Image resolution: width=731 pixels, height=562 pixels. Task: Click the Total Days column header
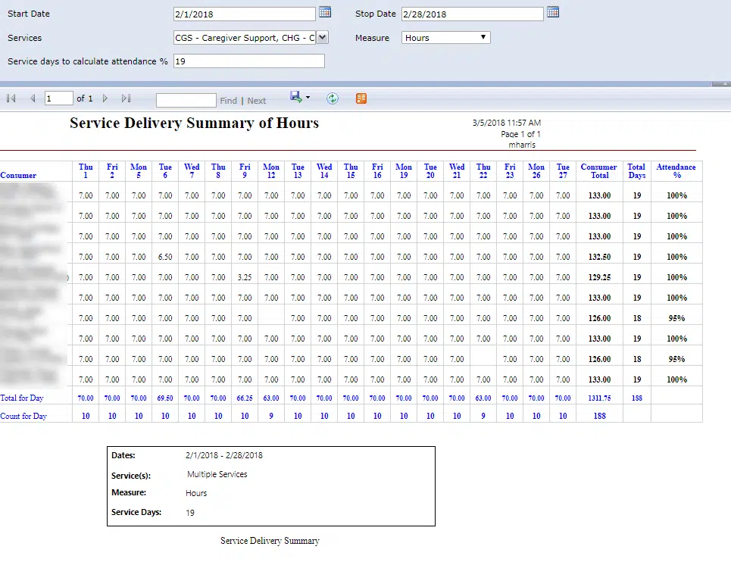(636, 171)
